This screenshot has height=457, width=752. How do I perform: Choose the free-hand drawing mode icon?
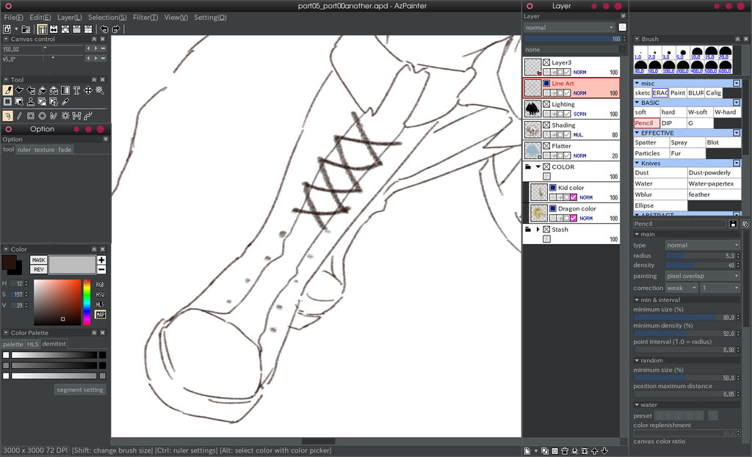[x=7, y=115]
